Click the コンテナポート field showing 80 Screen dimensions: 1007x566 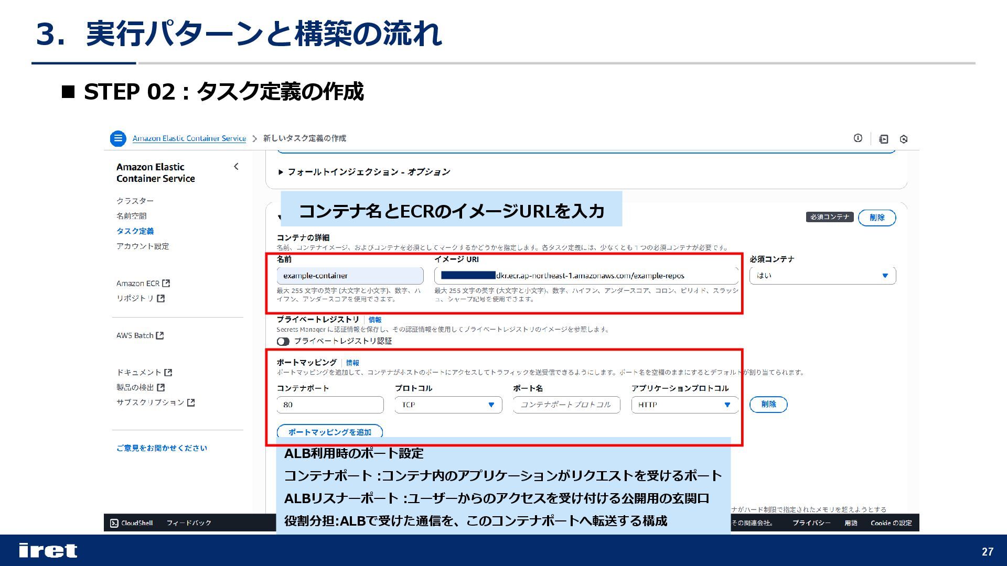330,405
